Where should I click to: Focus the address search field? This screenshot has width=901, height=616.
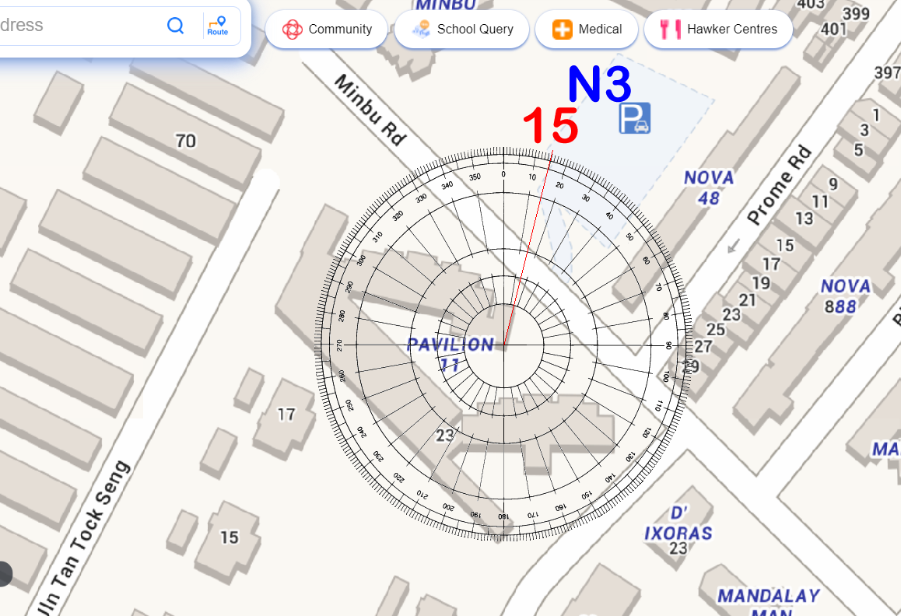point(78,25)
